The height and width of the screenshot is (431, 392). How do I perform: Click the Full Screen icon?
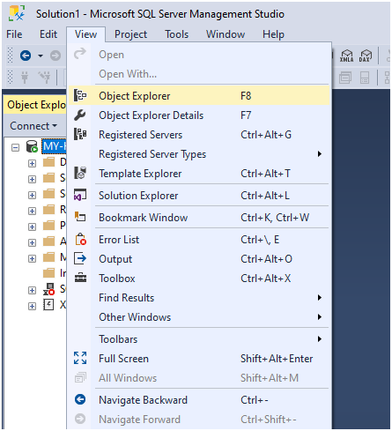(x=80, y=358)
